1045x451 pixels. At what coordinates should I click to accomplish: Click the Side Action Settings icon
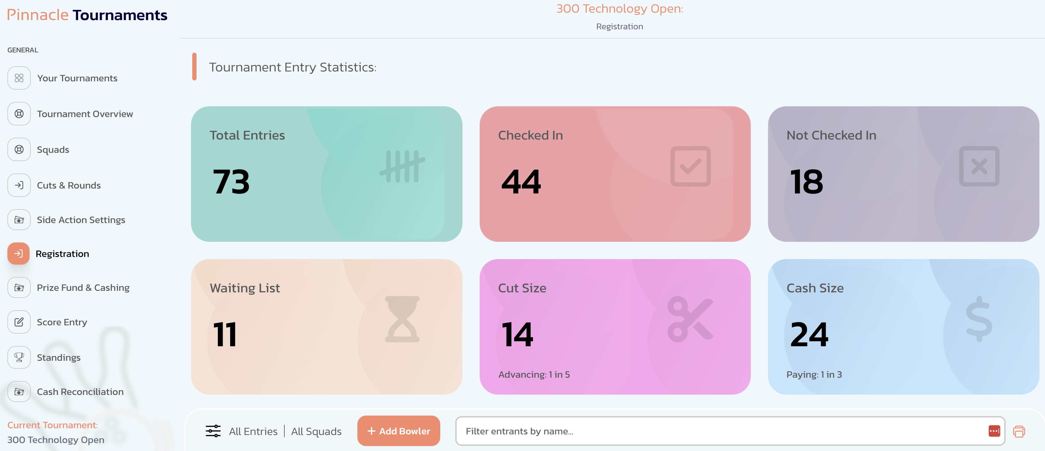tap(19, 220)
